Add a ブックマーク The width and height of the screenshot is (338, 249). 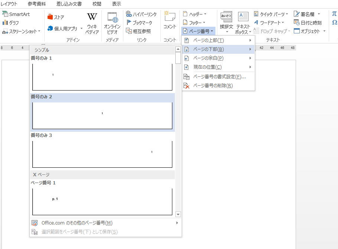(x=139, y=23)
